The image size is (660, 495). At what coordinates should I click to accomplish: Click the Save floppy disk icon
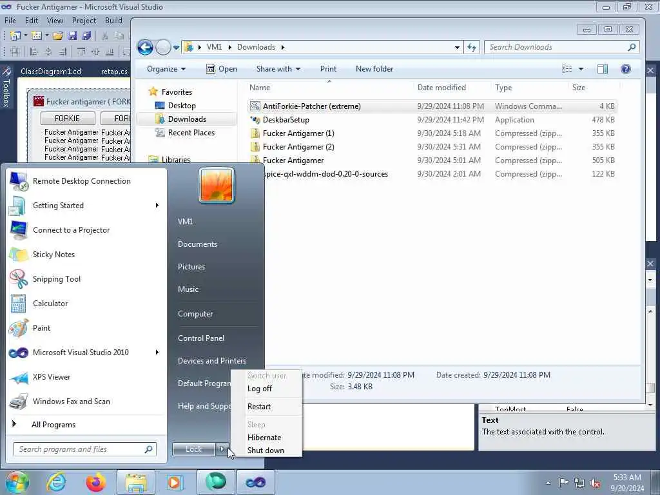pyautogui.click(x=72, y=36)
